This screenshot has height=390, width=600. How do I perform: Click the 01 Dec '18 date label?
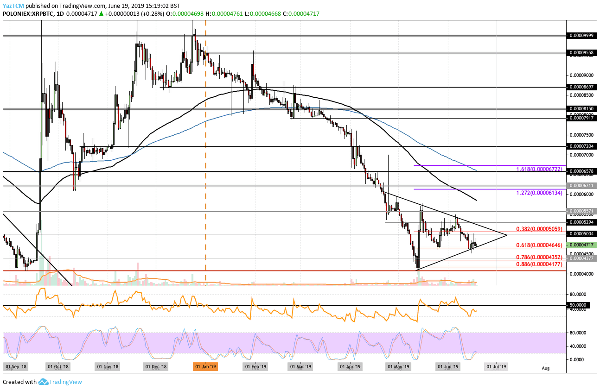[156, 367]
